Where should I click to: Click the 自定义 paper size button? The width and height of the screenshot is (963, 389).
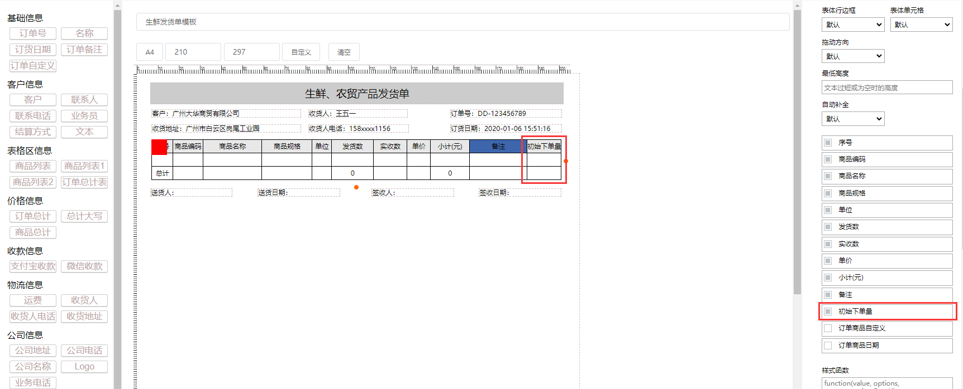pyautogui.click(x=301, y=52)
